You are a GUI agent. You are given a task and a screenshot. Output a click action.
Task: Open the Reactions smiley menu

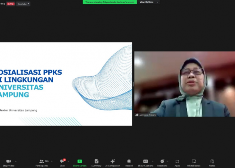[162, 161]
